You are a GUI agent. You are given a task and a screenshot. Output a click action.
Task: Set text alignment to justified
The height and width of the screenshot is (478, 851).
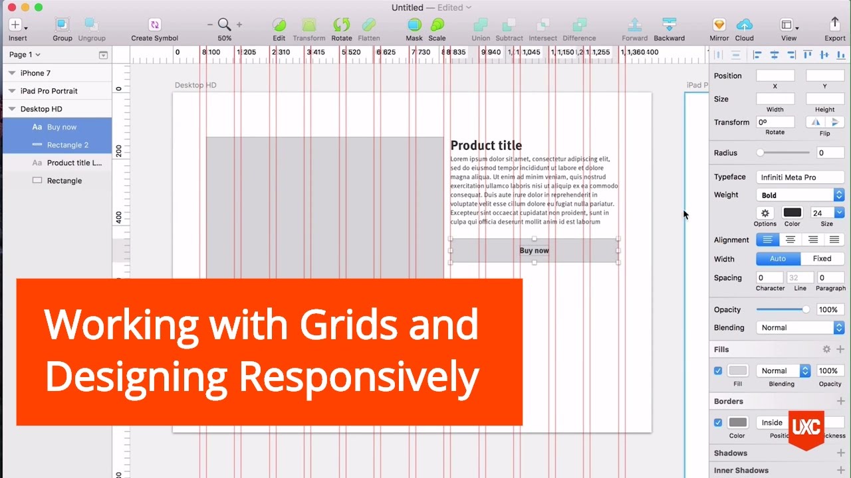click(834, 240)
